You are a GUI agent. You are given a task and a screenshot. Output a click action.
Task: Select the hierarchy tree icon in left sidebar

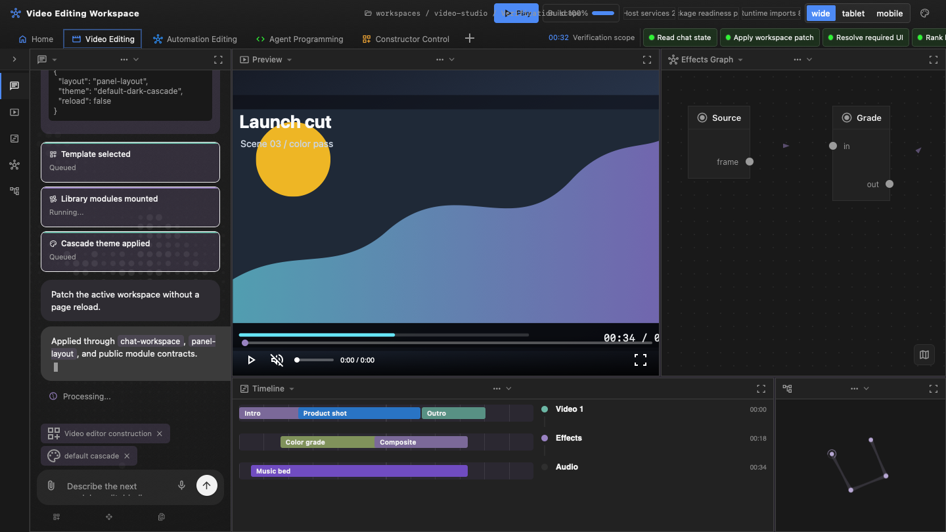pyautogui.click(x=14, y=191)
